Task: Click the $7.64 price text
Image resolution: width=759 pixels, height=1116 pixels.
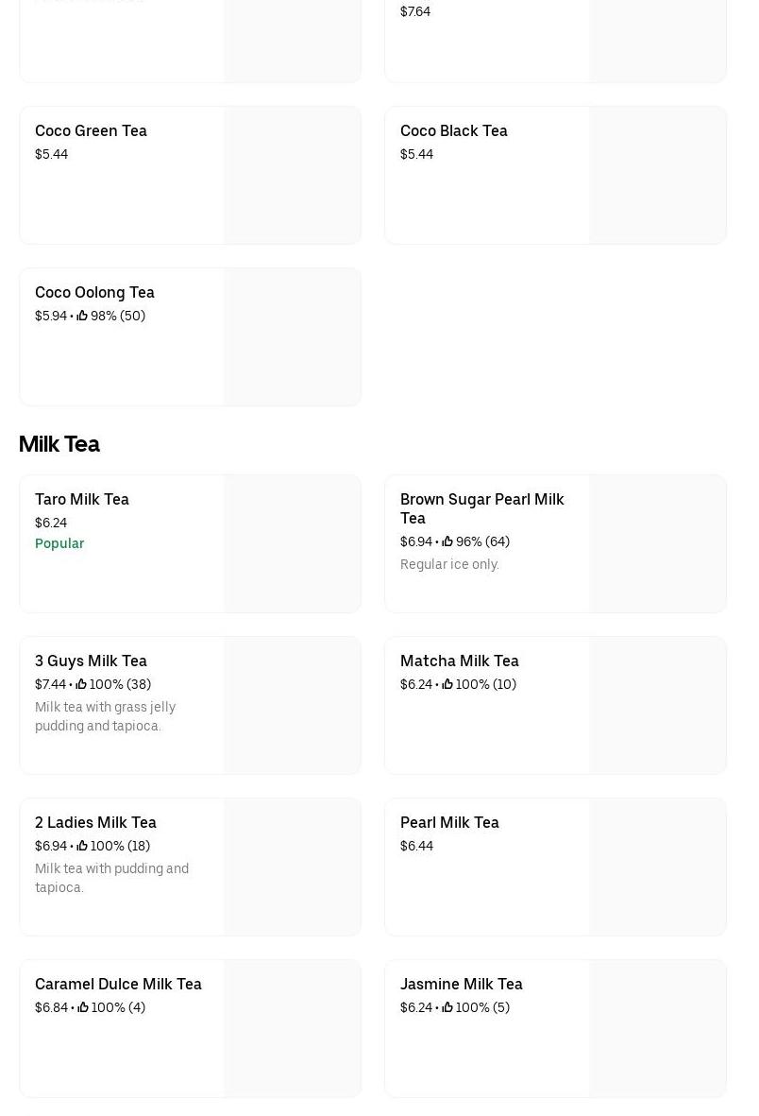Action: click(x=415, y=11)
